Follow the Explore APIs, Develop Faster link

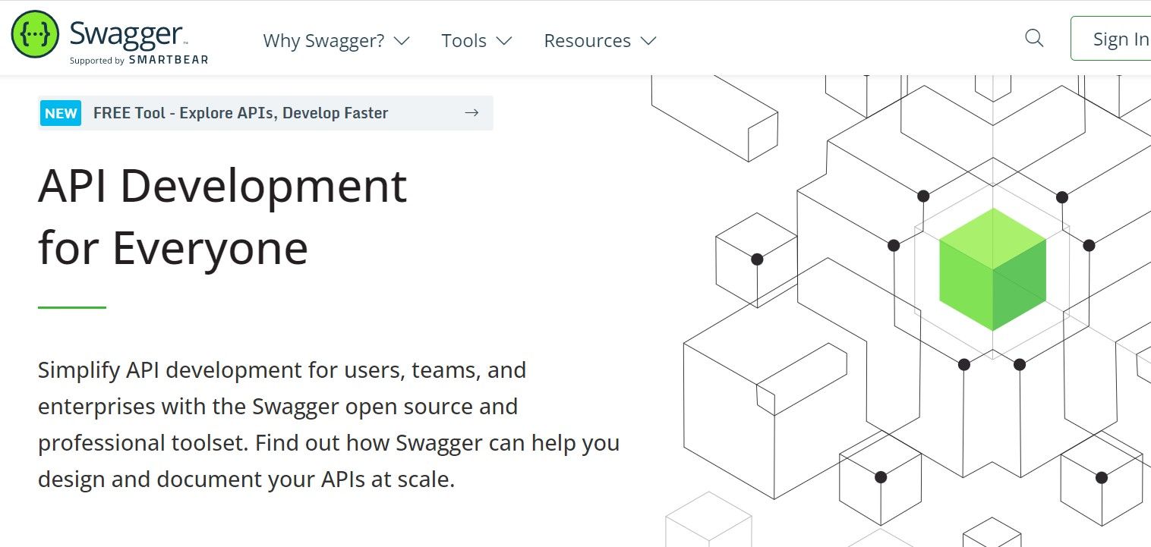click(241, 113)
